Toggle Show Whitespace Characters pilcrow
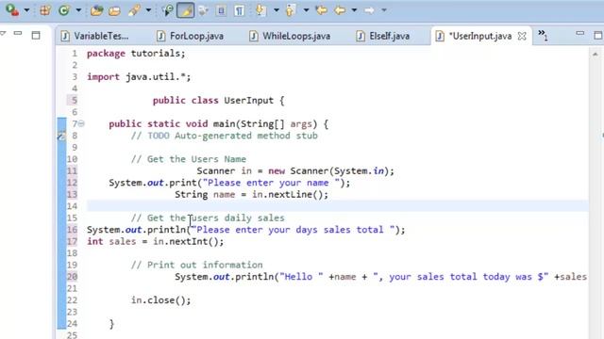Image resolution: width=604 pixels, height=339 pixels. (x=239, y=10)
